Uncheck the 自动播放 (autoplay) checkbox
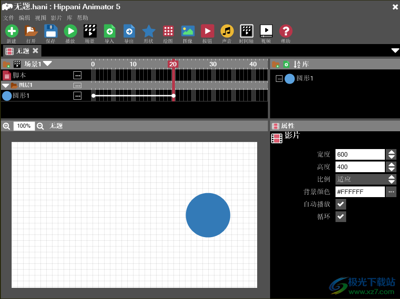 (340, 204)
